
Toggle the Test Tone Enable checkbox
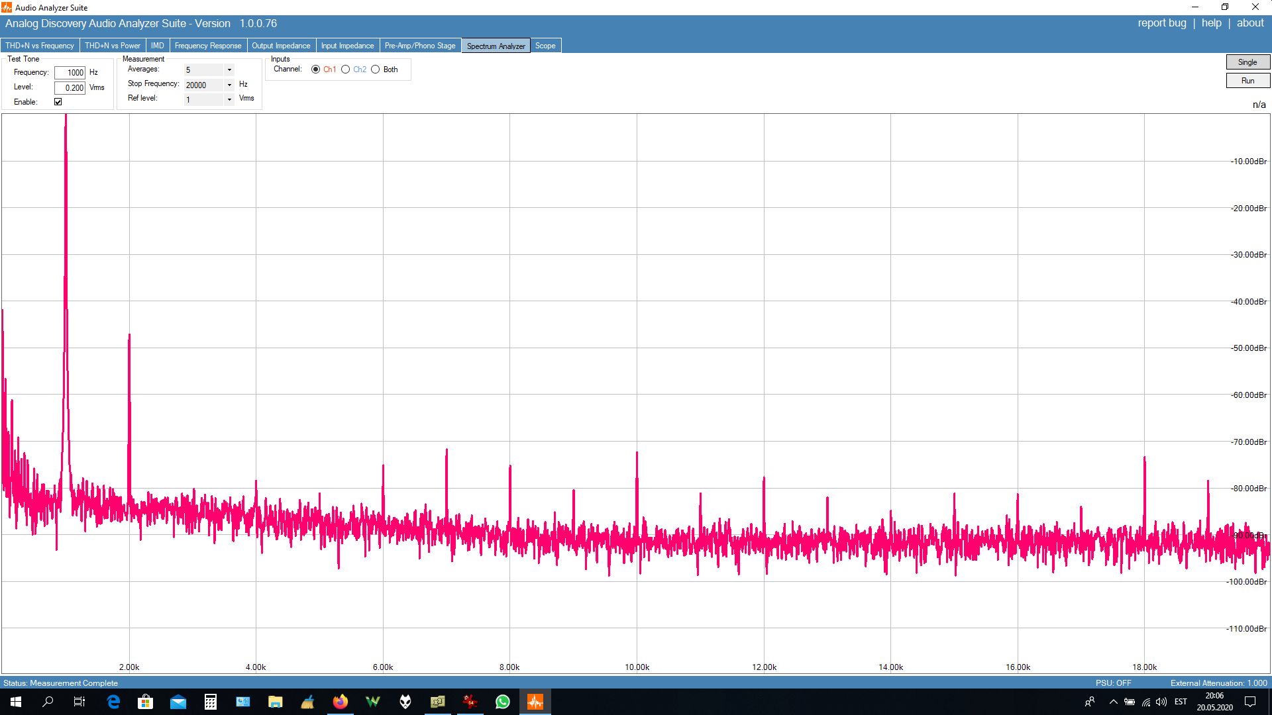click(58, 102)
